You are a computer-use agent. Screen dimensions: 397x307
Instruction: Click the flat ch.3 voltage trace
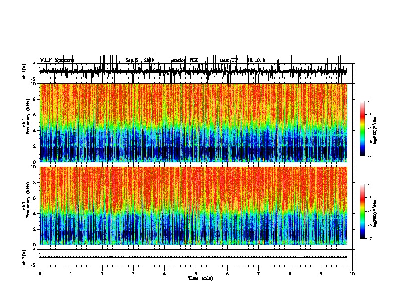(x=193, y=257)
